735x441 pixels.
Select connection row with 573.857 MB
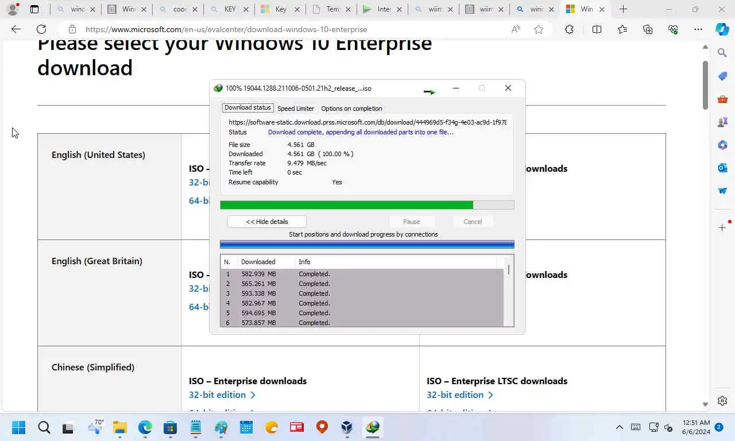click(x=362, y=323)
